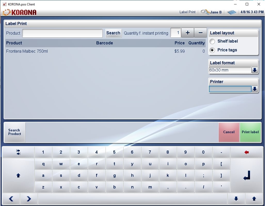
Task: Select the Price tags radio option
Action: pyautogui.click(x=212, y=50)
